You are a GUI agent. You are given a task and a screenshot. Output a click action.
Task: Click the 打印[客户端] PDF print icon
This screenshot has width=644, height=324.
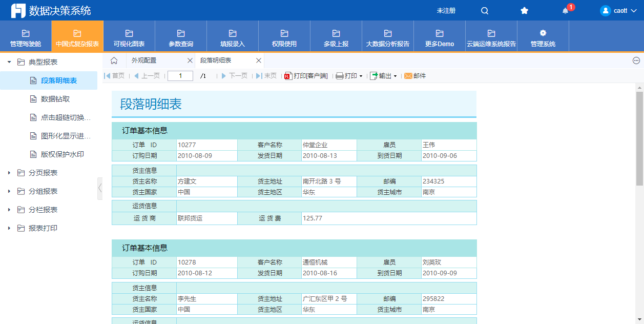pos(287,76)
